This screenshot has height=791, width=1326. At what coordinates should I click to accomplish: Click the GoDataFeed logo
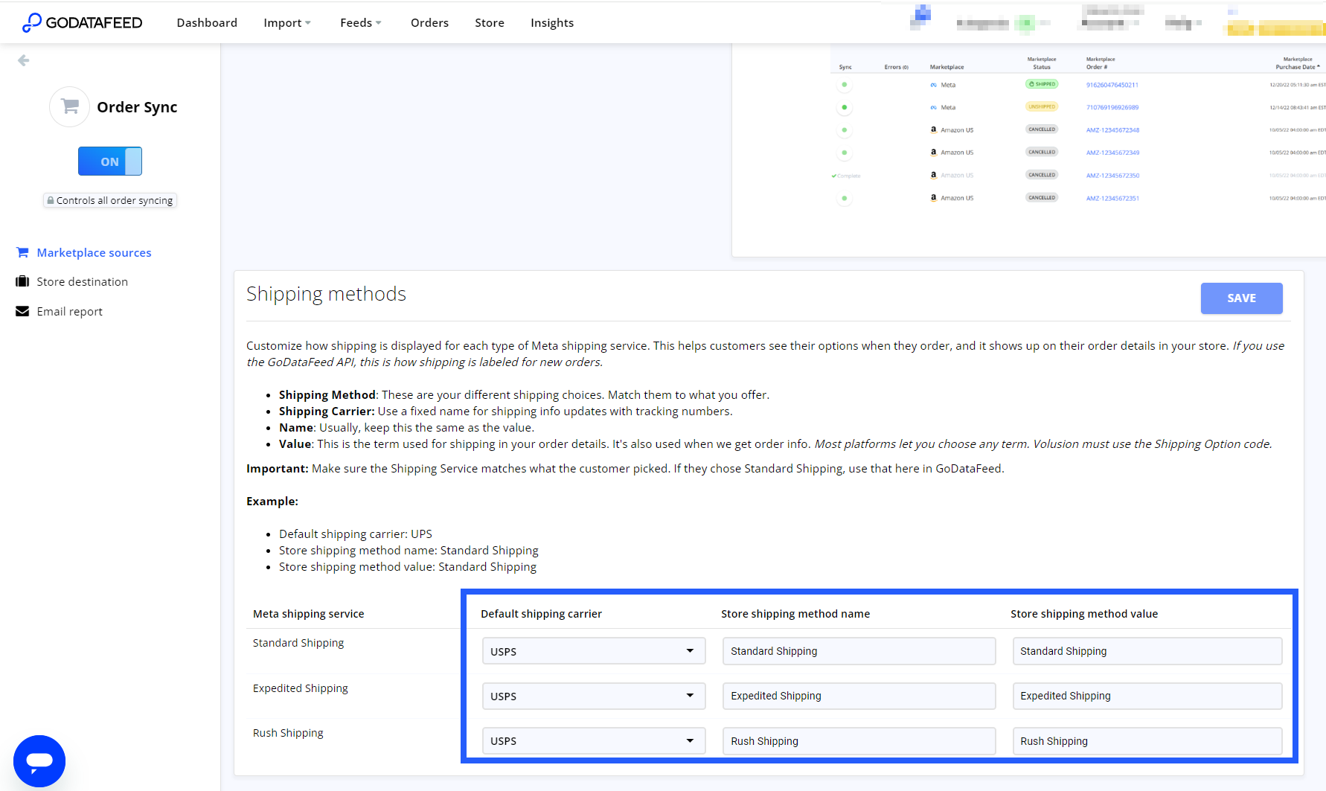(x=82, y=22)
